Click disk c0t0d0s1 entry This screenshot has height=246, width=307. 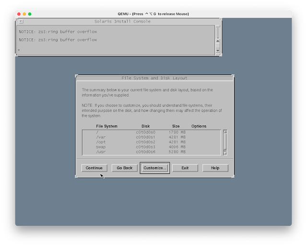click(x=146, y=137)
